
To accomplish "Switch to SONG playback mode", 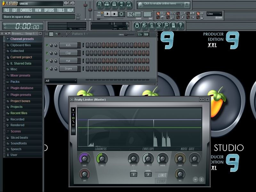I will pyautogui.click(x=102, y=15).
